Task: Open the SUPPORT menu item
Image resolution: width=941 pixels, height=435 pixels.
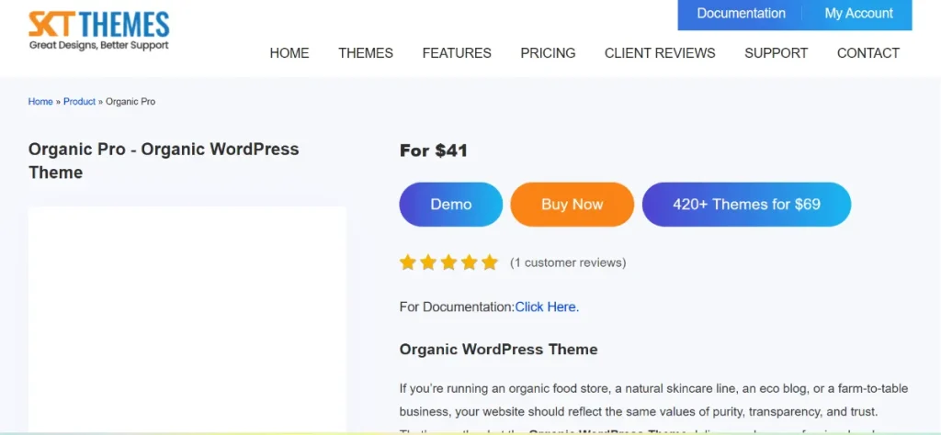Action: pos(776,53)
